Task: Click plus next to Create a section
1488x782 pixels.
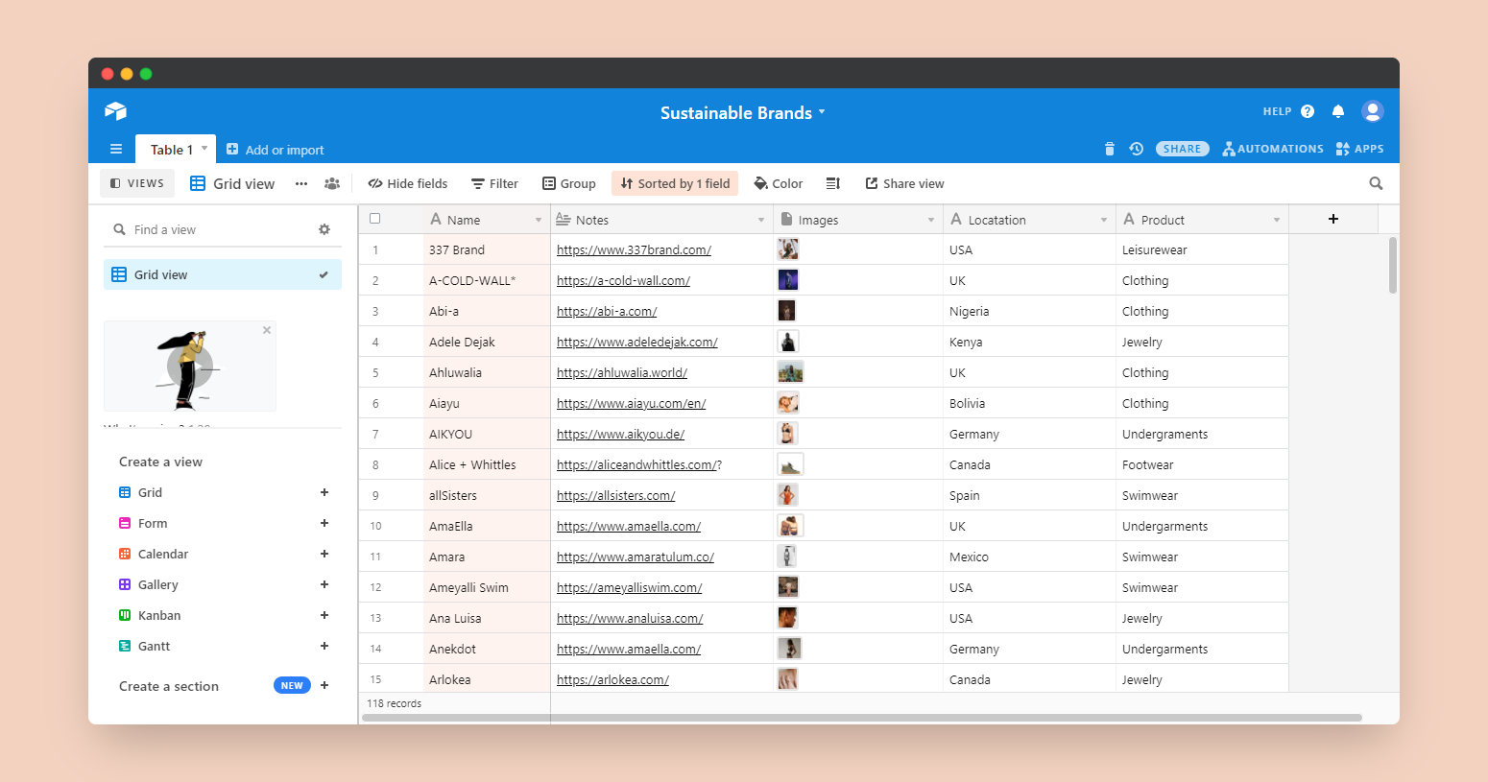Action: (x=324, y=685)
